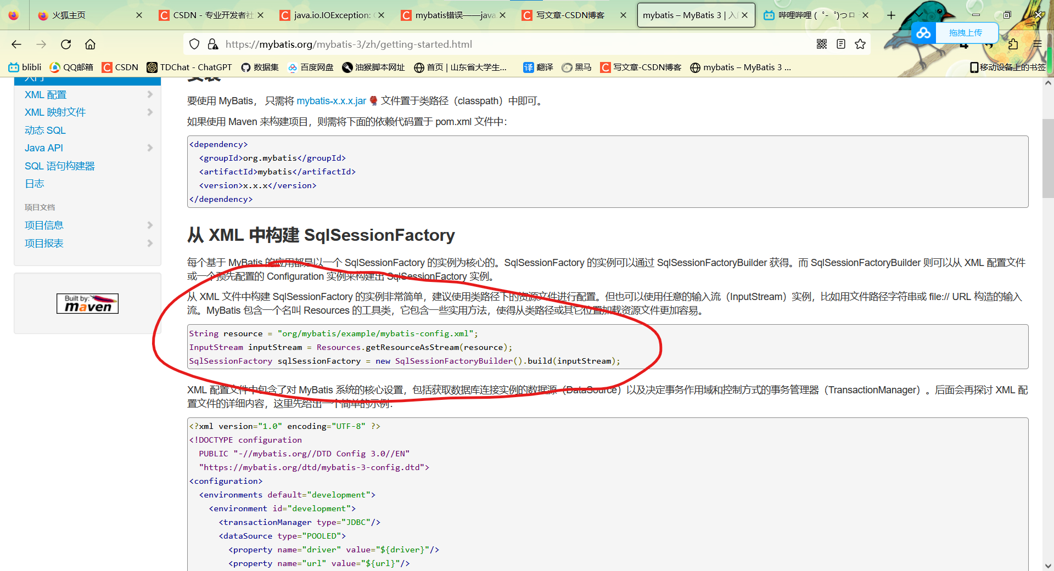
Task: Open the 油猴脚本网址 bookmark
Action: click(x=373, y=67)
